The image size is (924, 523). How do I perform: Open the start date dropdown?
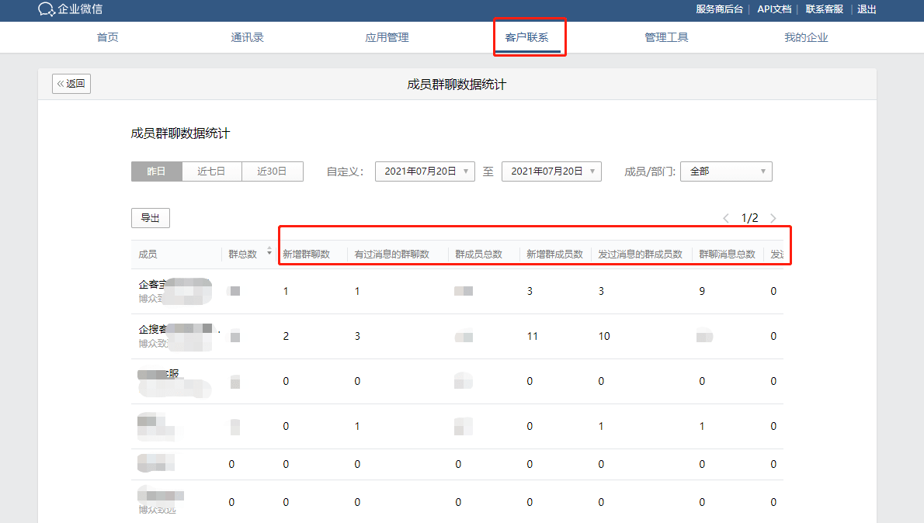click(425, 171)
